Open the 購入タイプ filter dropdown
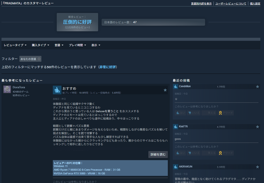The width and height of the screenshot is (264, 183). (x=40, y=45)
